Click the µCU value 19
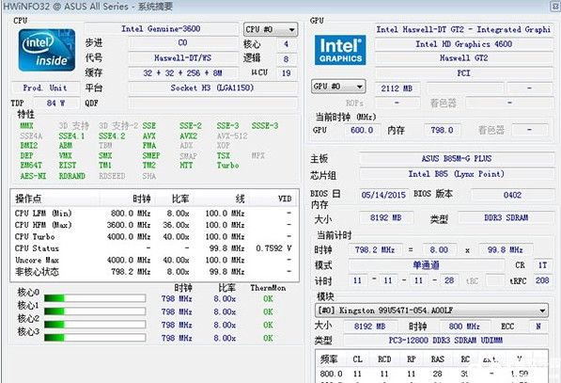 click(x=287, y=73)
